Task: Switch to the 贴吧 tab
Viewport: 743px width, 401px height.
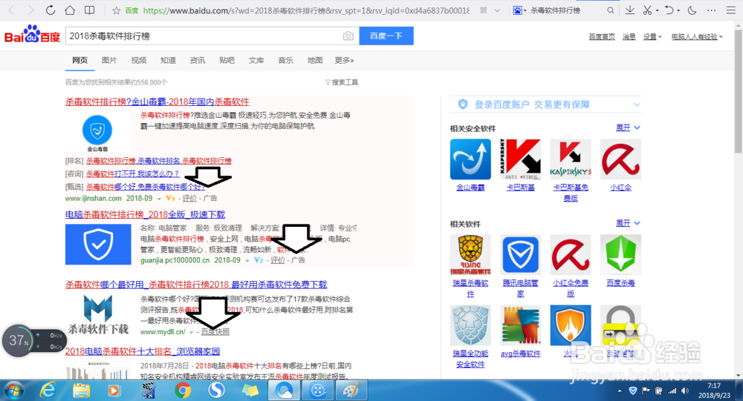Action: click(227, 60)
